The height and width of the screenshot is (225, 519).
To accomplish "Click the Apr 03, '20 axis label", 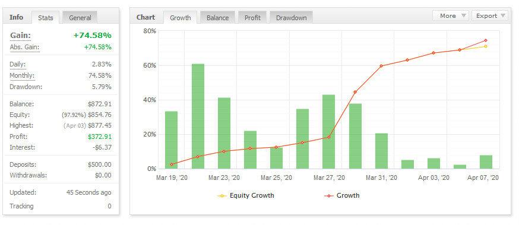I will coord(433,178).
